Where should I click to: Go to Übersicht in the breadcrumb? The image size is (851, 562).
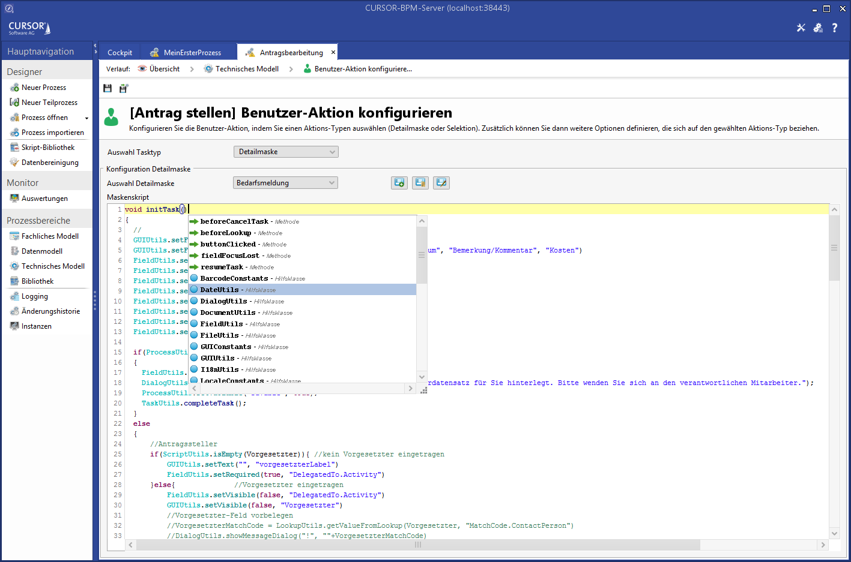pyautogui.click(x=164, y=69)
